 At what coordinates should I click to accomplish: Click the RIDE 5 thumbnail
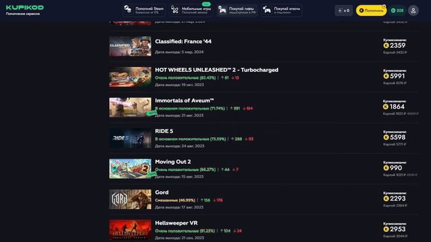tap(130, 138)
